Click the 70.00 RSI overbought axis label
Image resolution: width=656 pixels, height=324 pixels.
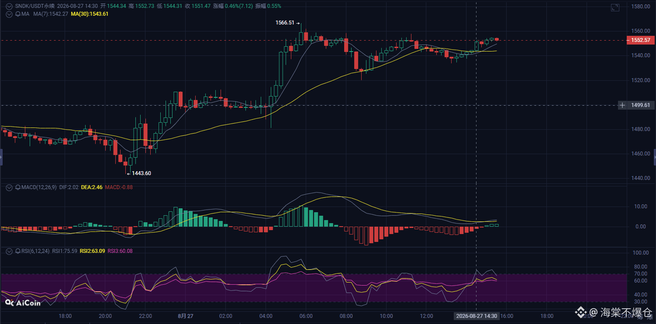tap(640, 274)
